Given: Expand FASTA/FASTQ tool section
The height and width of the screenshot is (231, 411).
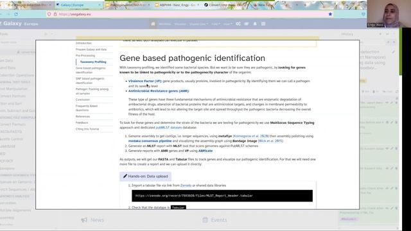Looking at the screenshot, I should click(x=11, y=132).
